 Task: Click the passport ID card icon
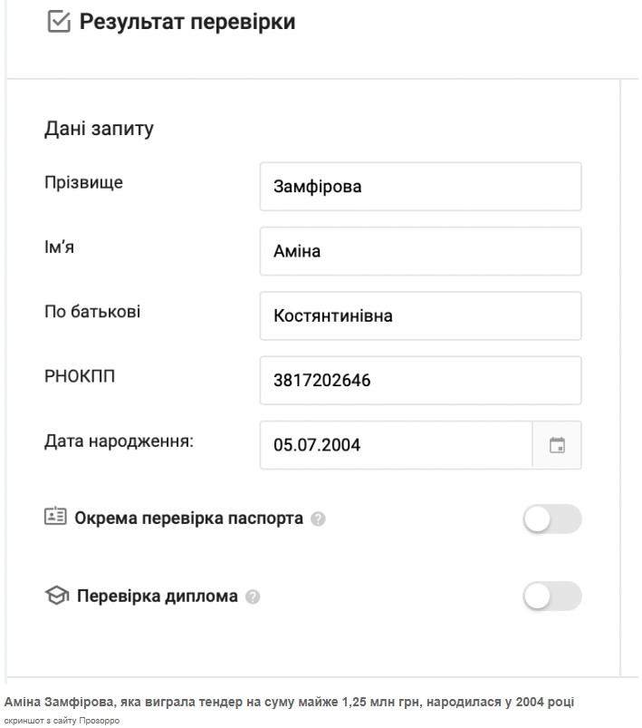[x=55, y=518]
